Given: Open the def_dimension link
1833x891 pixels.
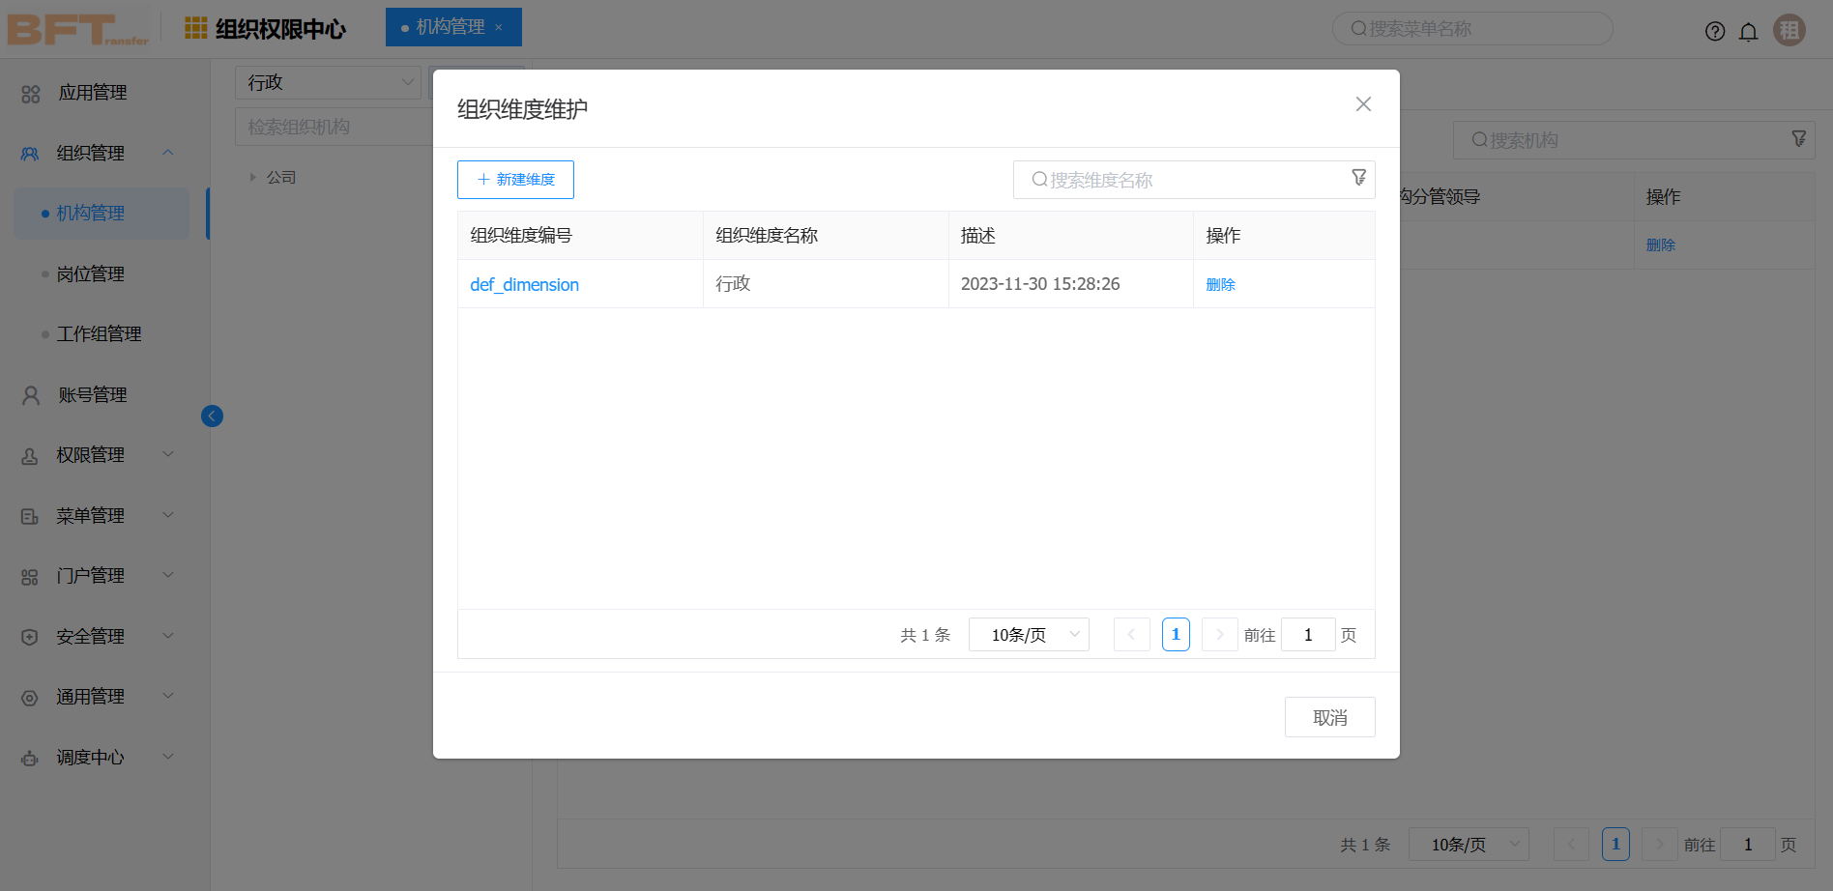Looking at the screenshot, I should 524,284.
